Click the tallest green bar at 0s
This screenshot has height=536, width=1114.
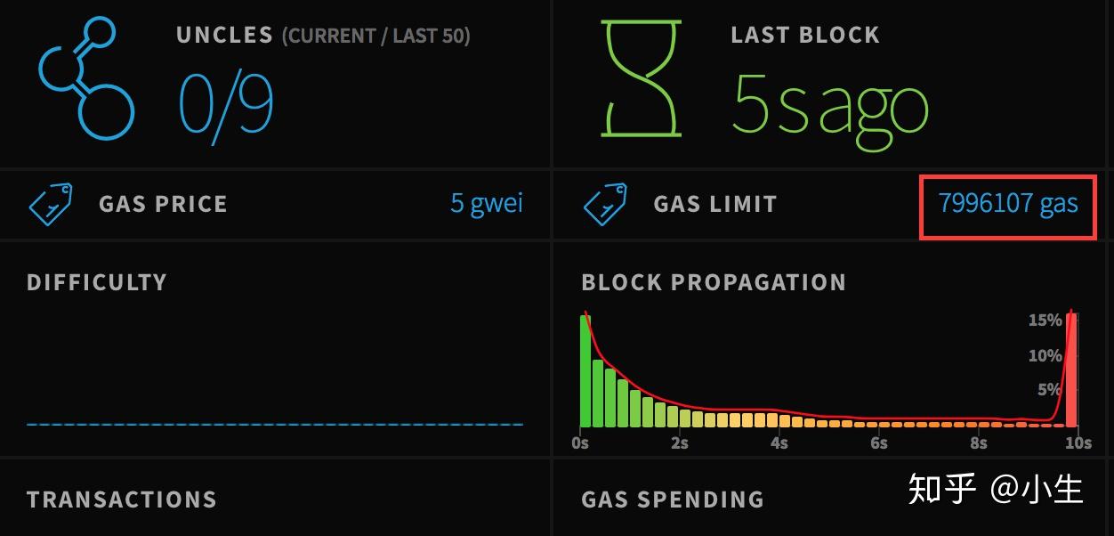585,372
